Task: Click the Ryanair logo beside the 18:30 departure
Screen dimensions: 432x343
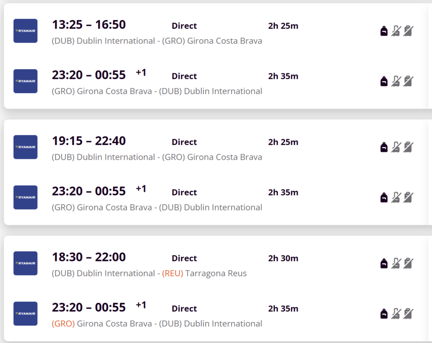Action: tap(25, 263)
